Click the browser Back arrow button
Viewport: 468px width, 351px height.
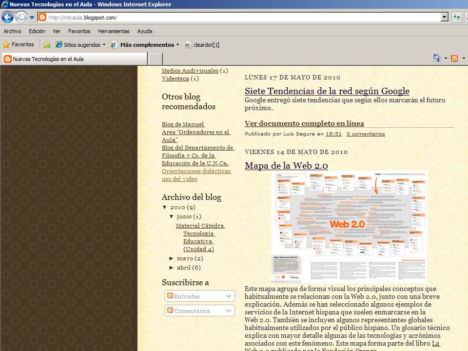coord(7,18)
